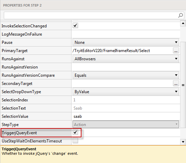Click the search magnifier icon
Viewport: 186px width, 163px height.
click(x=180, y=15)
